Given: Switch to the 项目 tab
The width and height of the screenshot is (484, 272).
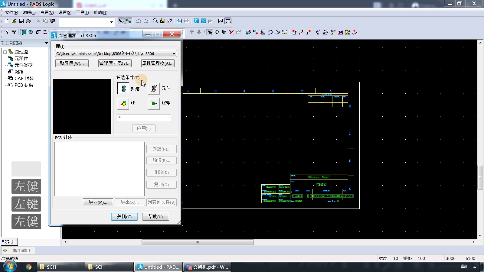Looking at the screenshot, I should 9,242.
